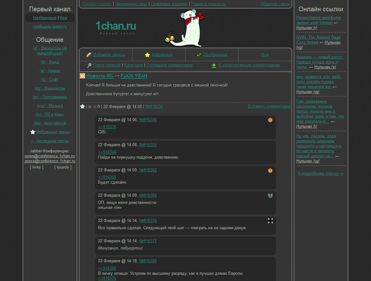Open Цифровые издания in the top menu
371x281 pixels.
pyautogui.click(x=169, y=4)
